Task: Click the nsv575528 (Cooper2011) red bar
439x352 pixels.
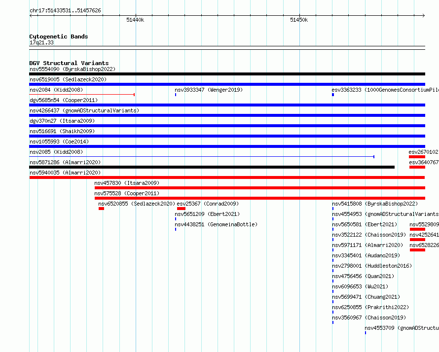Action: [x=260, y=198]
